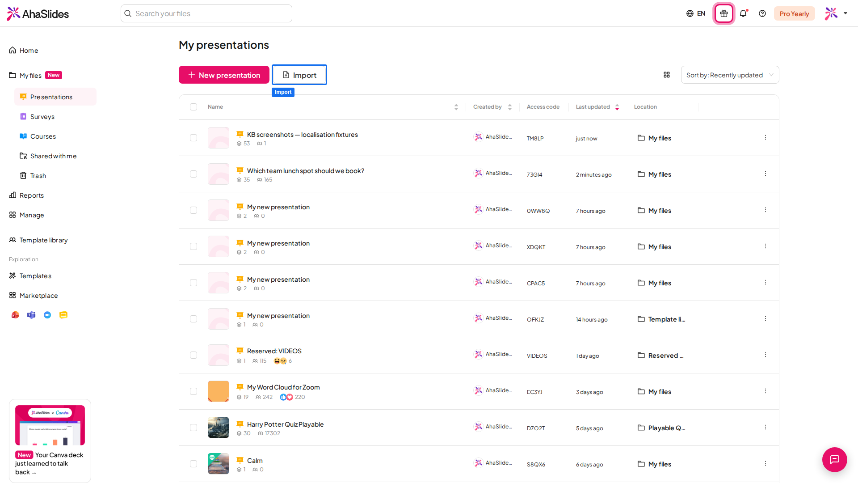
Task: Open more options for Harry Potter Quiz row
Action: click(x=765, y=427)
